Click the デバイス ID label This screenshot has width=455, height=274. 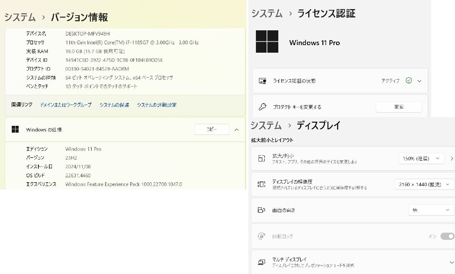coord(37,60)
